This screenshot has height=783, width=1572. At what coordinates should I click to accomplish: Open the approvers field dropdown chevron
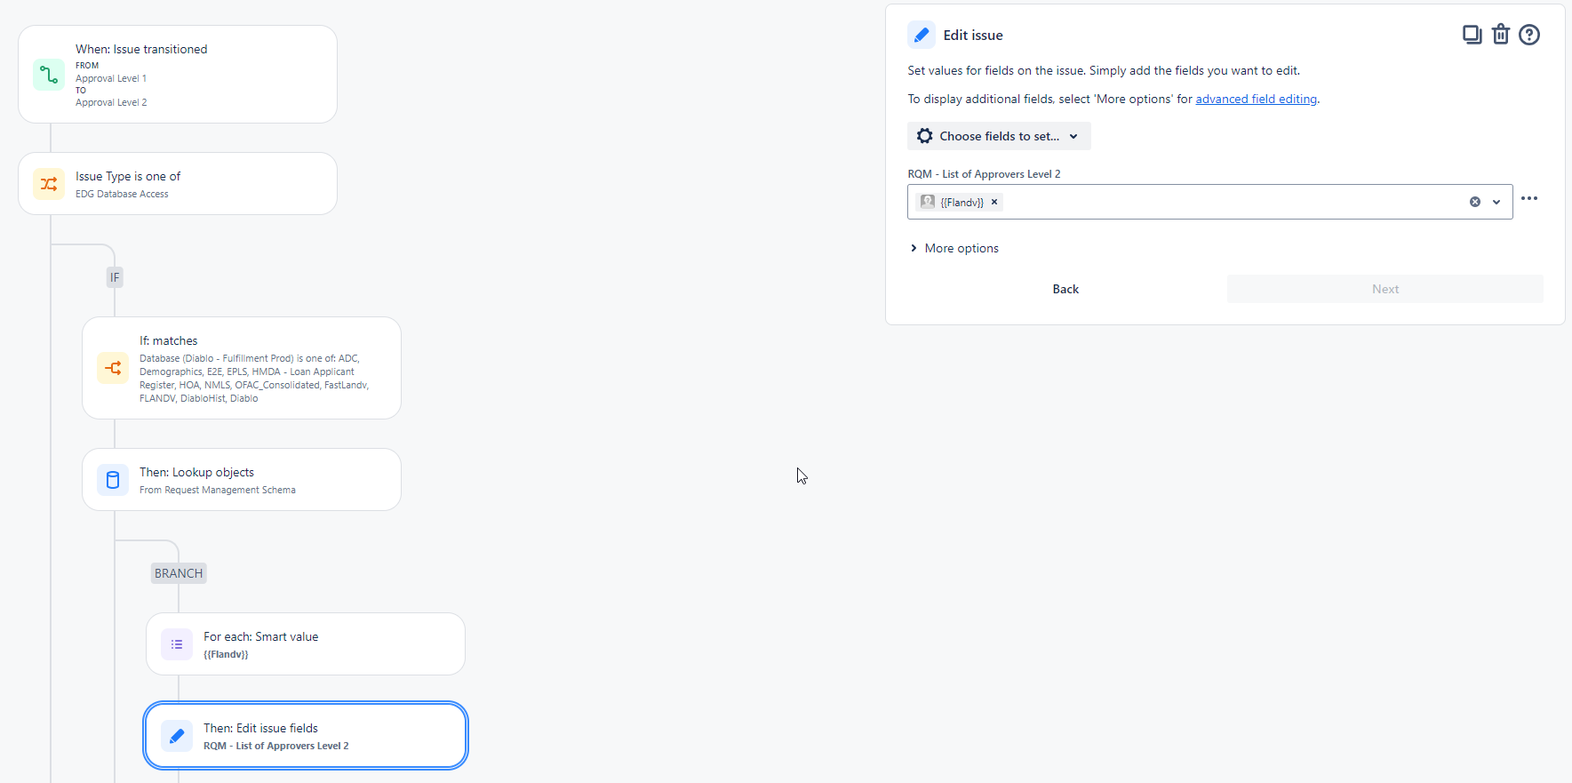coord(1496,202)
